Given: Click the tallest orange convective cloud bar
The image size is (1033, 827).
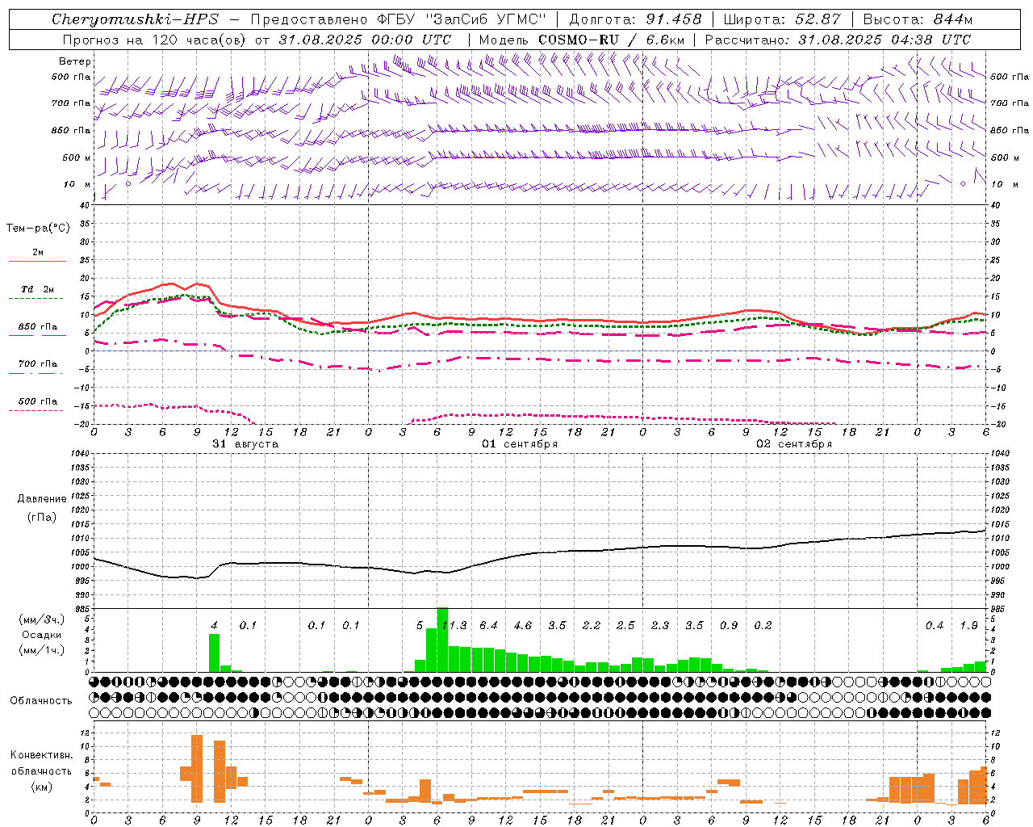Looking at the screenshot, I should (197, 769).
